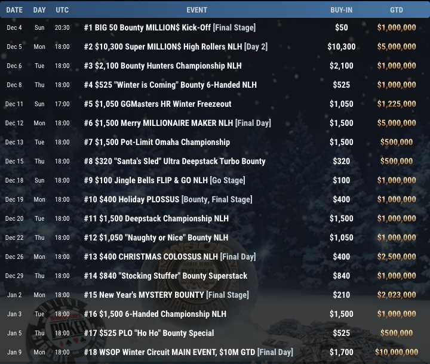
Task: Click the Dec 4 date cell
Action: coord(14,27)
